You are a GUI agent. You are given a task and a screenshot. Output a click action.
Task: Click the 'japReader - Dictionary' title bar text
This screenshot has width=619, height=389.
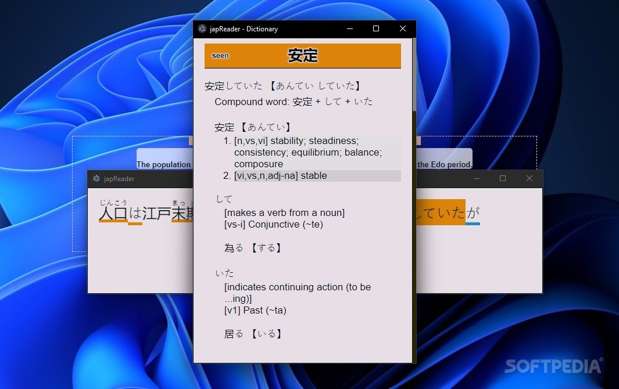click(x=244, y=29)
